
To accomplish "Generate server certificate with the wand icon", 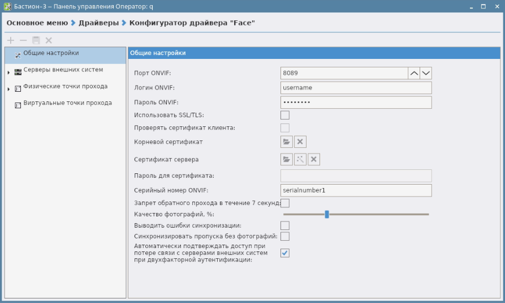I will [x=300, y=160].
